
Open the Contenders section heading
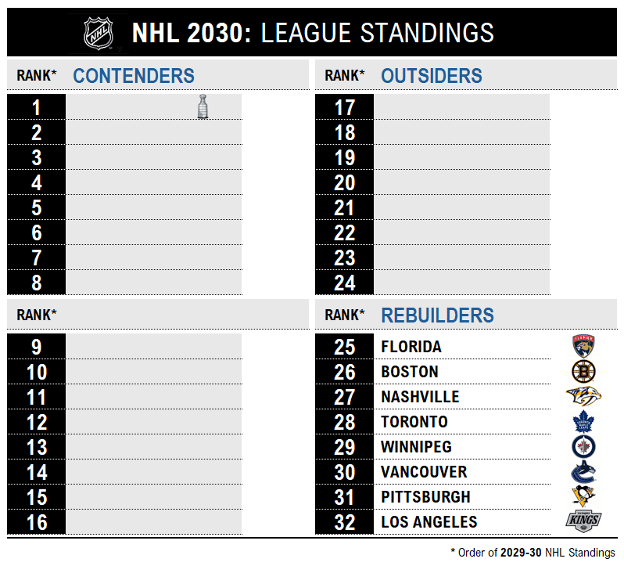coord(134,76)
